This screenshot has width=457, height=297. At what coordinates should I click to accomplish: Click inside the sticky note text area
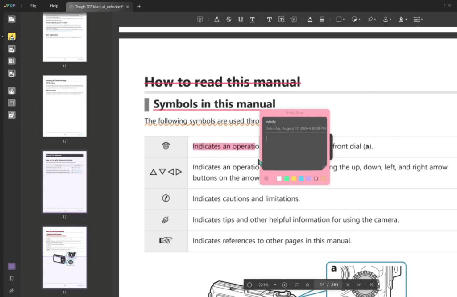pos(295,152)
